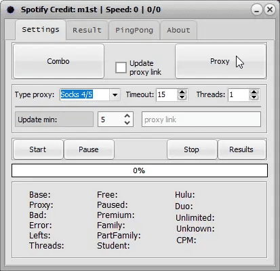The height and width of the screenshot is (271, 280).
Task: Minimize the Spotify checker window
Action: coord(257,10)
